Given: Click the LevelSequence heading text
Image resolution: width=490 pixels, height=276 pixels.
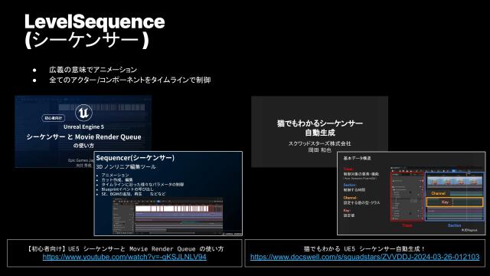Looking at the screenshot, I should coord(94,21).
